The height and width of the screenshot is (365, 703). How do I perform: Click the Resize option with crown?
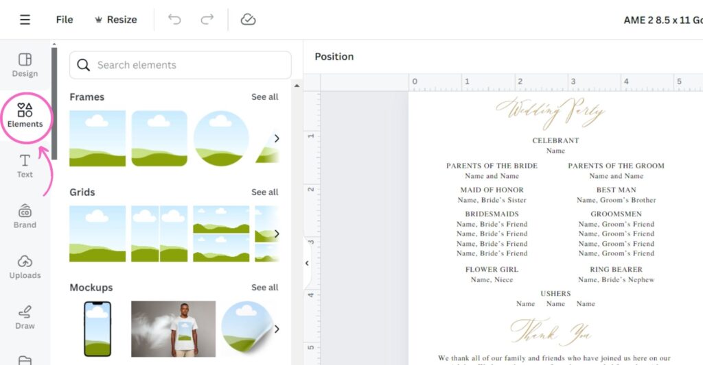tap(115, 20)
